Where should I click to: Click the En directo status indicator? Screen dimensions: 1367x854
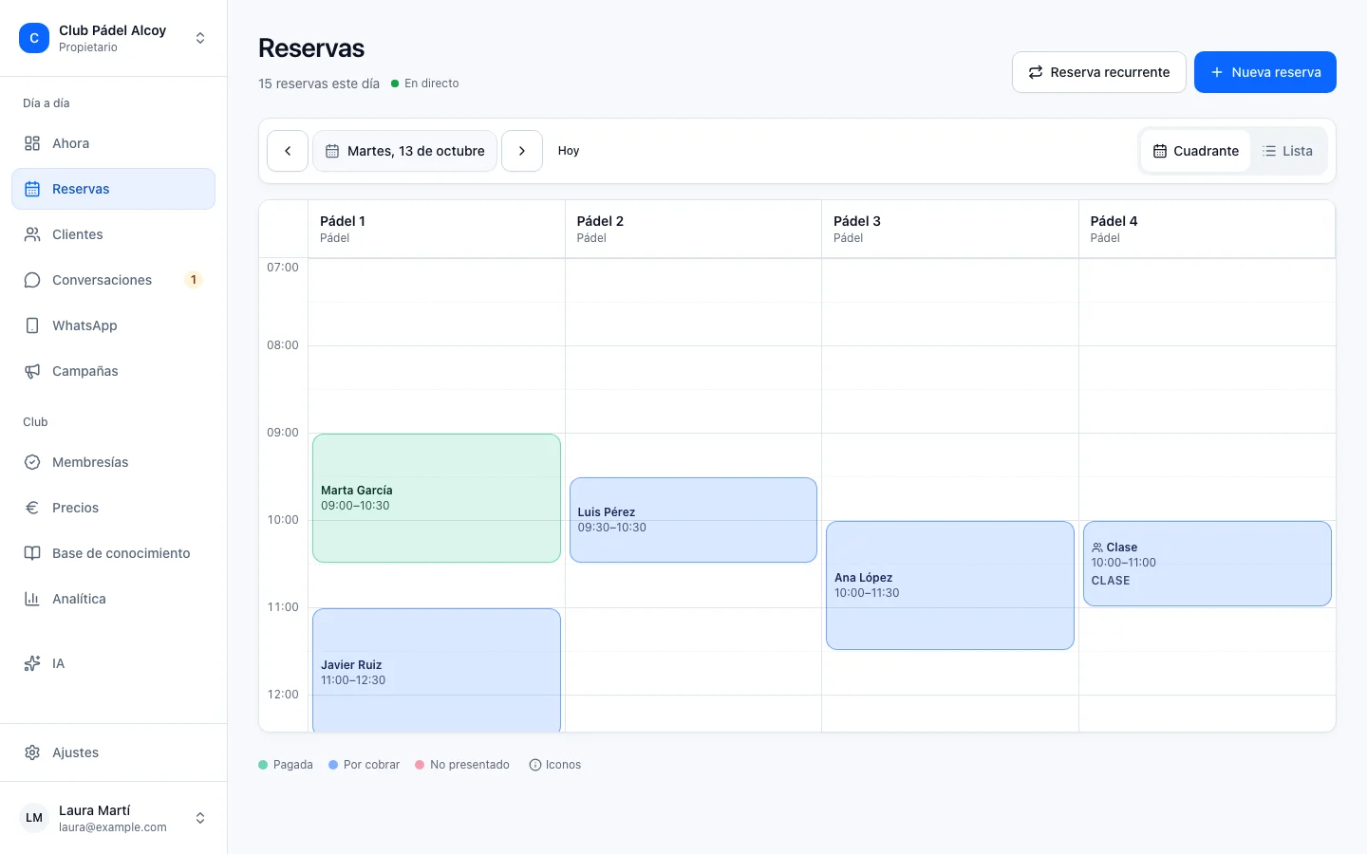(425, 84)
